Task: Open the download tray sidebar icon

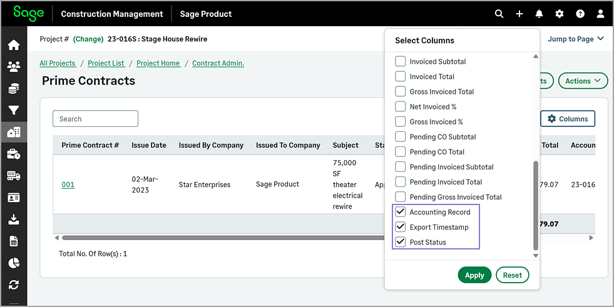Action: click(14, 219)
